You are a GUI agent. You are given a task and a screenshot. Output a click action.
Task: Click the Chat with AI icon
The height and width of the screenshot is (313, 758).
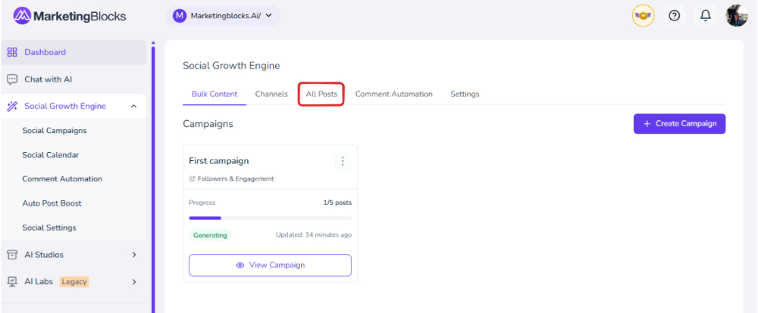pyautogui.click(x=12, y=79)
